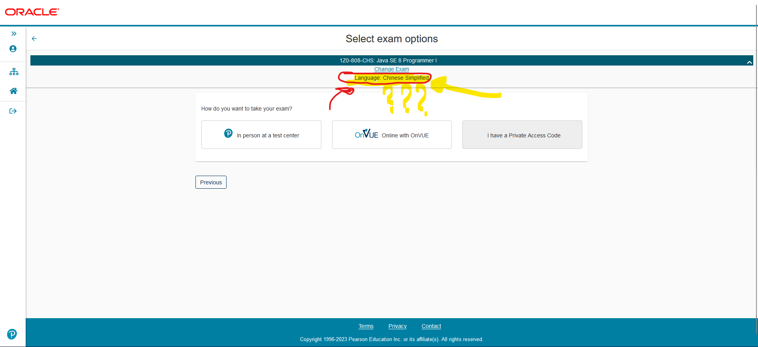Open the Terms link in footer
The image size is (758, 347).
366,326
